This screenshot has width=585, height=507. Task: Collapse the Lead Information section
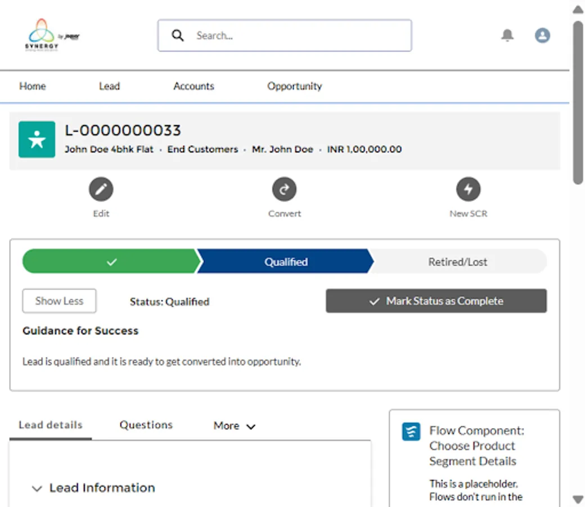click(37, 488)
